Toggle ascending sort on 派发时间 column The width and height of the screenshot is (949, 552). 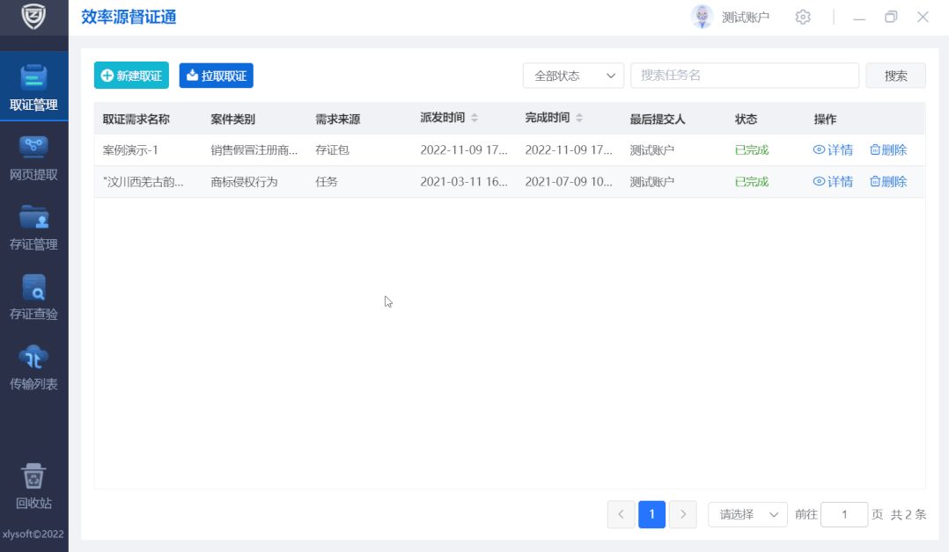(476, 113)
